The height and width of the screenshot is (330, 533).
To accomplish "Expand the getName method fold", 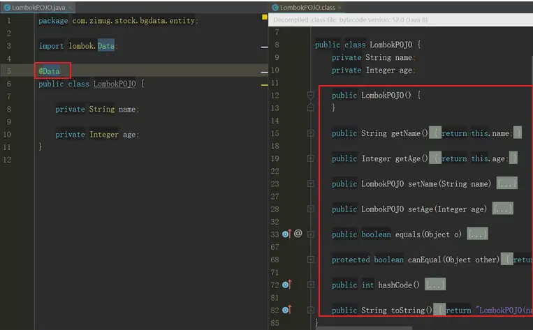I will click(x=311, y=133).
